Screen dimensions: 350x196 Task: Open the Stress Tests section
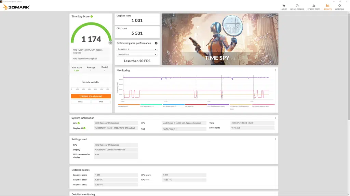tap(314, 7)
